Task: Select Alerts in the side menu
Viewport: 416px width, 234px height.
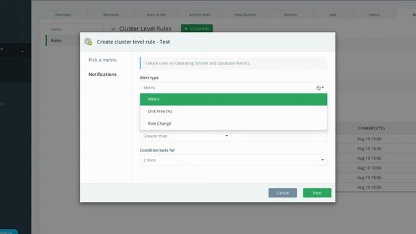Action: tap(57, 29)
